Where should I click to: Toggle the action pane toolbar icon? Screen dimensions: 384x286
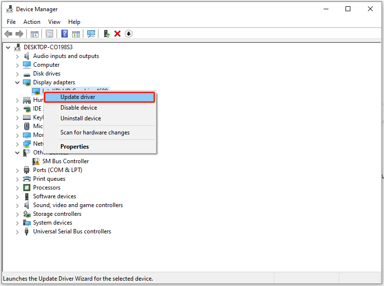[76, 34]
